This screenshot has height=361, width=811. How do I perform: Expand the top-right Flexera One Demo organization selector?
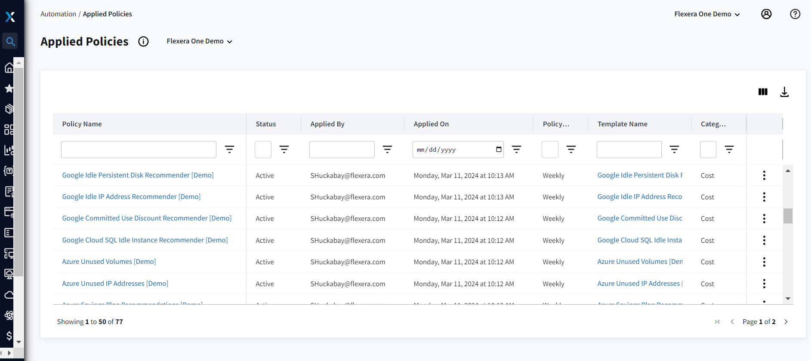click(706, 14)
